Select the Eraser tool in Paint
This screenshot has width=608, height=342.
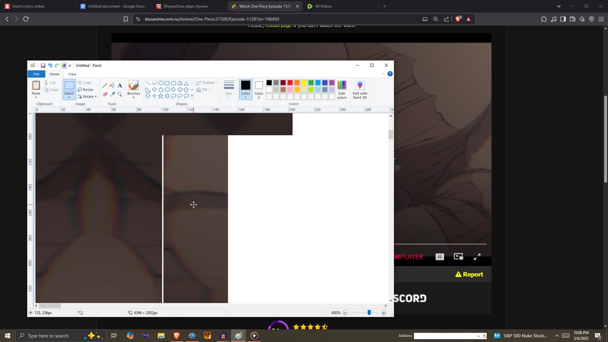105,94
